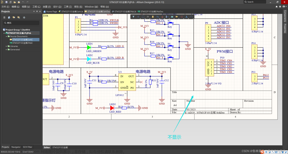Close the Projects panel
The height and width of the screenshot is (154, 288).
40,11
